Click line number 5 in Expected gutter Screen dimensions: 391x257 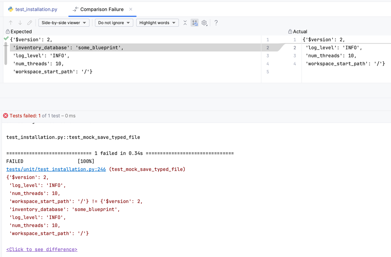[268, 72]
